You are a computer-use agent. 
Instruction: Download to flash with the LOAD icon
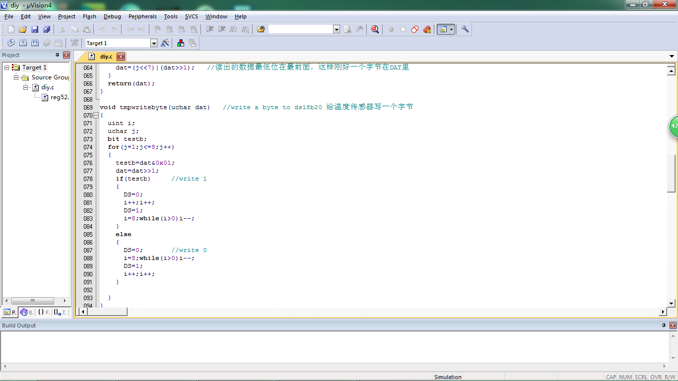[74, 43]
